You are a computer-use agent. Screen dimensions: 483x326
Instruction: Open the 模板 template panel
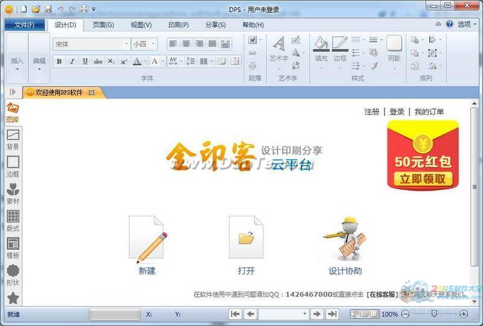pyautogui.click(x=13, y=248)
